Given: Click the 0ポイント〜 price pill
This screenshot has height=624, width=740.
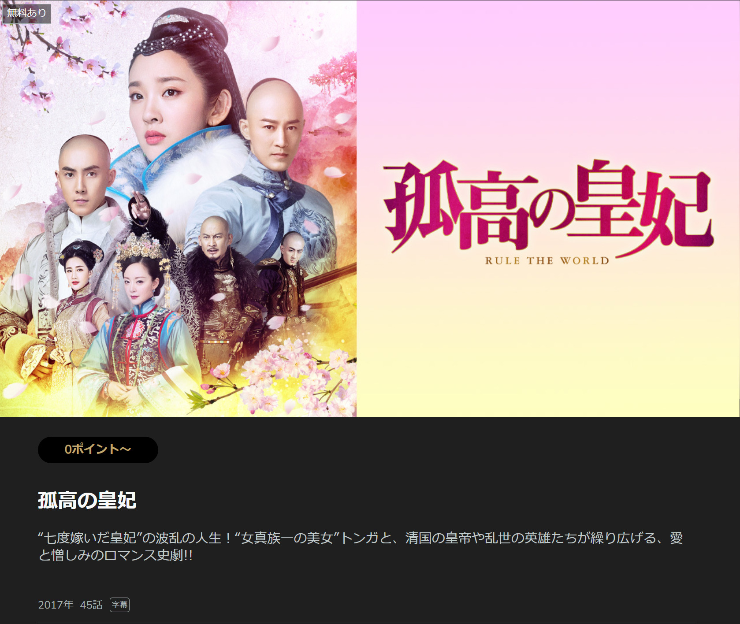Looking at the screenshot, I should pyautogui.click(x=98, y=449).
